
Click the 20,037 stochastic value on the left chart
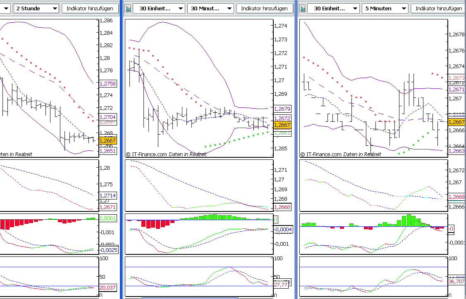108,287
